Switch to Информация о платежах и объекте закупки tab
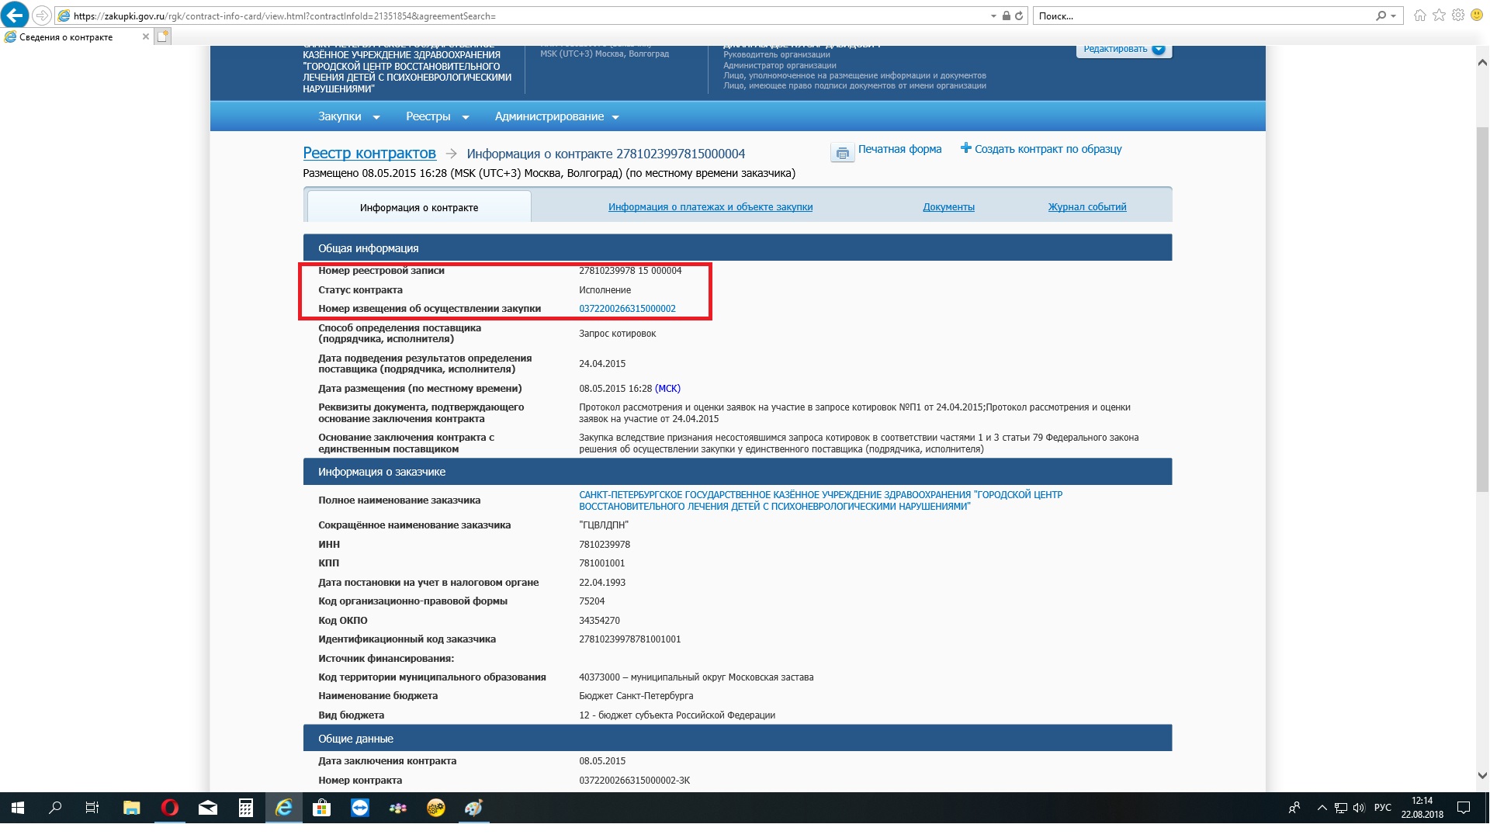 tap(710, 207)
